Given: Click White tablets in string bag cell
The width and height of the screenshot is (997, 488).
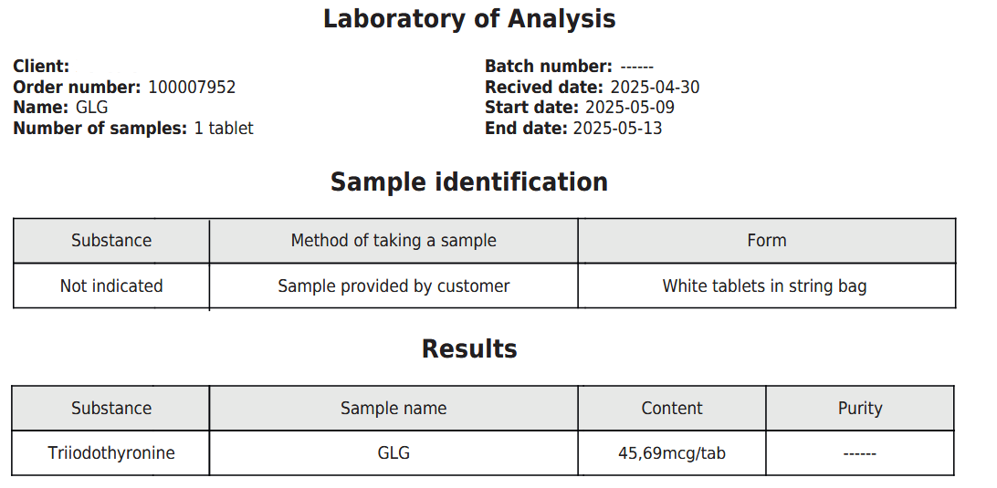Looking at the screenshot, I should point(767,286).
